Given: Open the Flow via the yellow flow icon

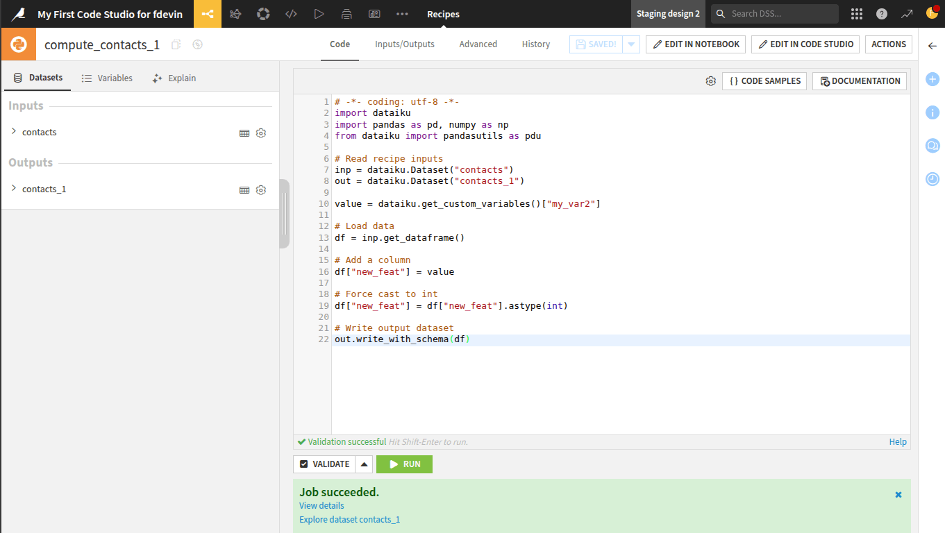Looking at the screenshot, I should [x=208, y=14].
